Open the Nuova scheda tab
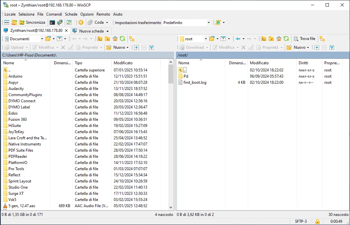This screenshot has width=350, height=225. tap(89, 31)
